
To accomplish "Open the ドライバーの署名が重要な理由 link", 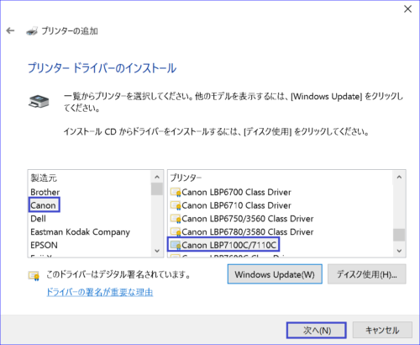I will 100,292.
